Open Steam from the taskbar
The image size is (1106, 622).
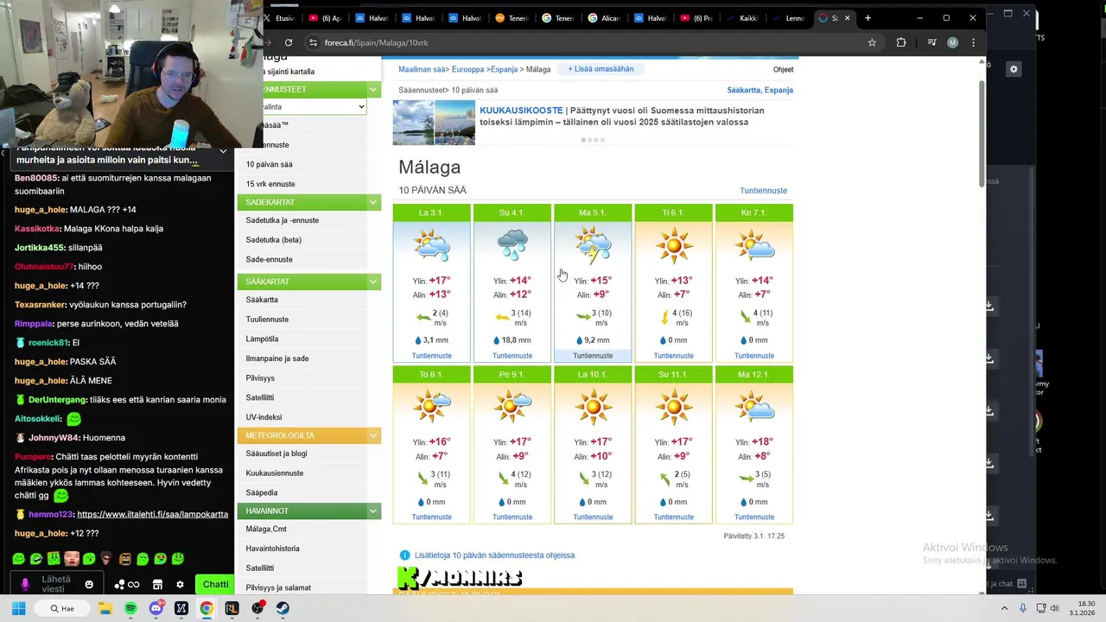(283, 608)
